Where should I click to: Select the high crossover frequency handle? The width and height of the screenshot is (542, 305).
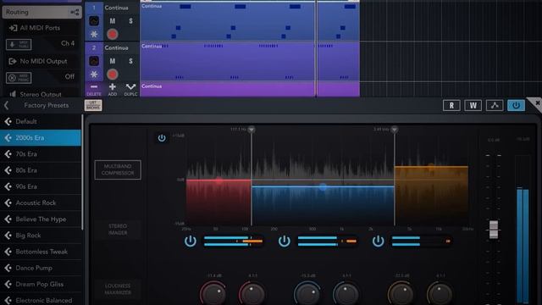point(394,130)
